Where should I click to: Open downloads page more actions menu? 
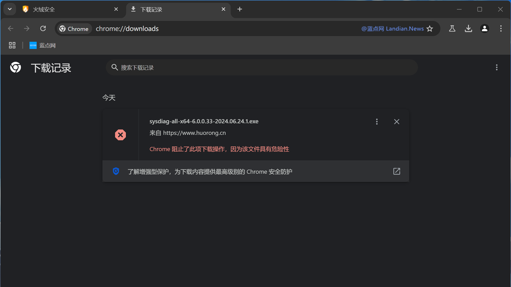497,67
